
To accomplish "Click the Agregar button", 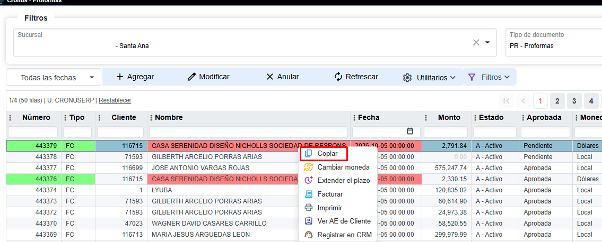I will click(135, 77).
